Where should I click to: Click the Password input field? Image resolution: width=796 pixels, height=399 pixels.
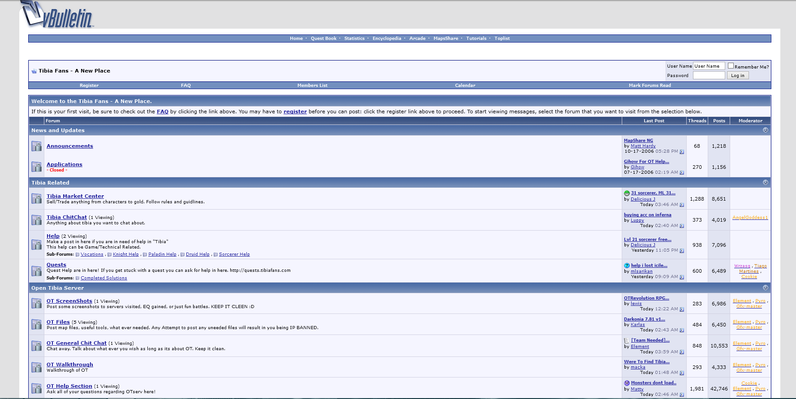coord(709,76)
